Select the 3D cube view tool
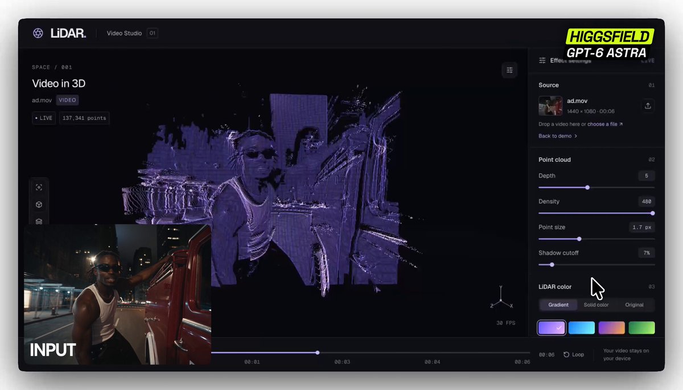The height and width of the screenshot is (390, 683). (39, 204)
